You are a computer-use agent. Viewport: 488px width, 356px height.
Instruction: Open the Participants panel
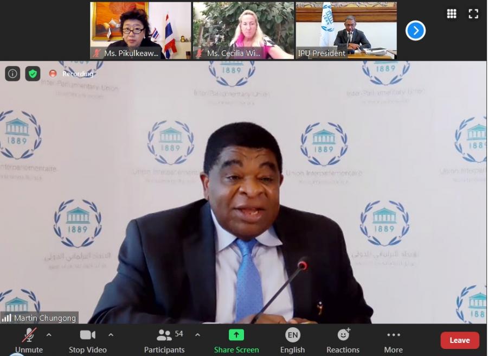click(164, 340)
